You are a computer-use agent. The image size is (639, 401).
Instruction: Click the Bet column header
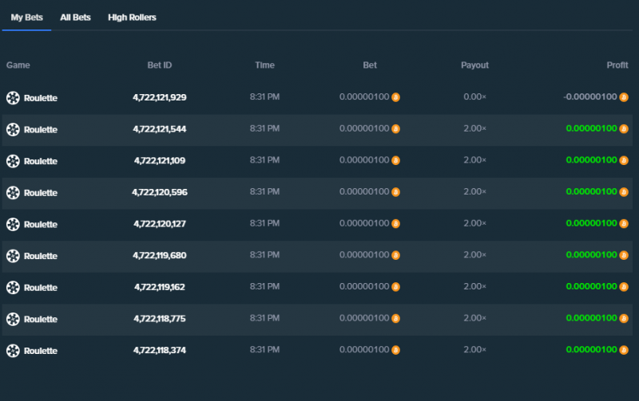370,65
